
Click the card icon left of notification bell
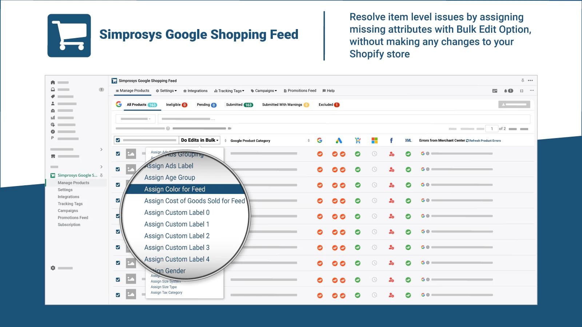coord(495,91)
